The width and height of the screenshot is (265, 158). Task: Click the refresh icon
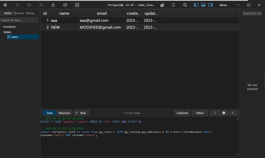(x=174, y=5)
